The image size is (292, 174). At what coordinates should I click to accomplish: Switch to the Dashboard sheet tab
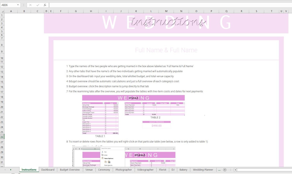coord(48,170)
